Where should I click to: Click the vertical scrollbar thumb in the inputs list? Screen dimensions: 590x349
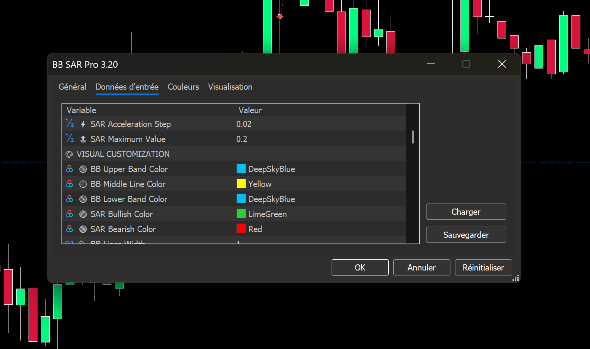[413, 137]
